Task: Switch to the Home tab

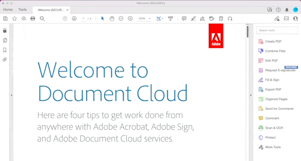Action: point(8,10)
